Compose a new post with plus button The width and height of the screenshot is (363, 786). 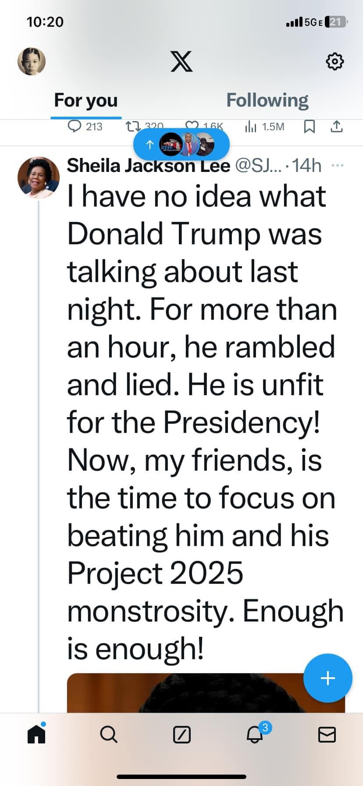pyautogui.click(x=327, y=678)
